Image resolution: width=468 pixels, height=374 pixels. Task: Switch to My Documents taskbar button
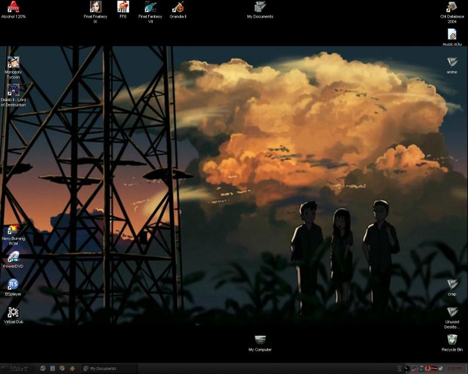109,369
